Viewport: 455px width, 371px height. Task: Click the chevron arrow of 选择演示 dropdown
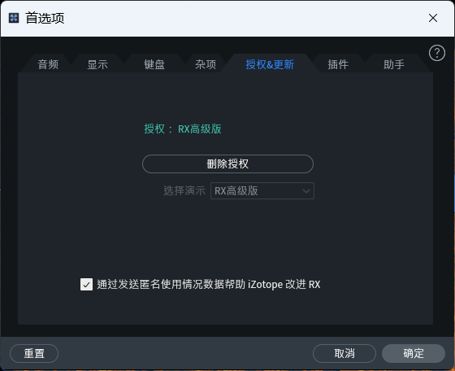coord(305,191)
